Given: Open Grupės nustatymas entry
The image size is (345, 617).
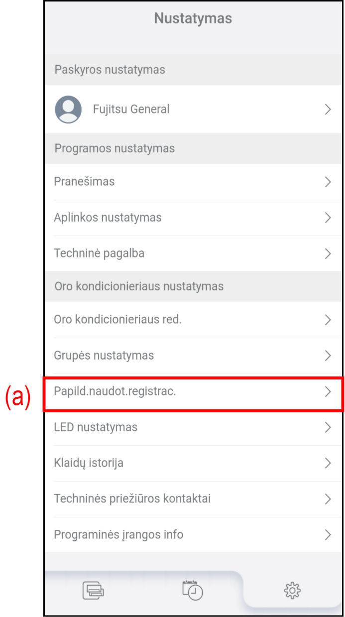Looking at the screenshot, I should pos(193,356).
